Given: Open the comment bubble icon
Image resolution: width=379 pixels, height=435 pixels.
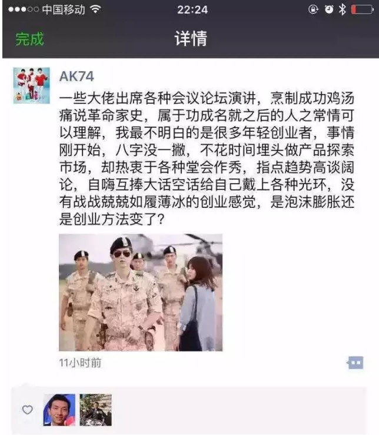Looking at the screenshot, I should 355,363.
